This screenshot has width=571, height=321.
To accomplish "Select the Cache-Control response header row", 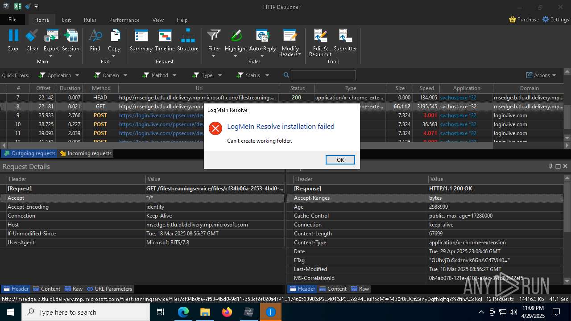I will point(425,216).
